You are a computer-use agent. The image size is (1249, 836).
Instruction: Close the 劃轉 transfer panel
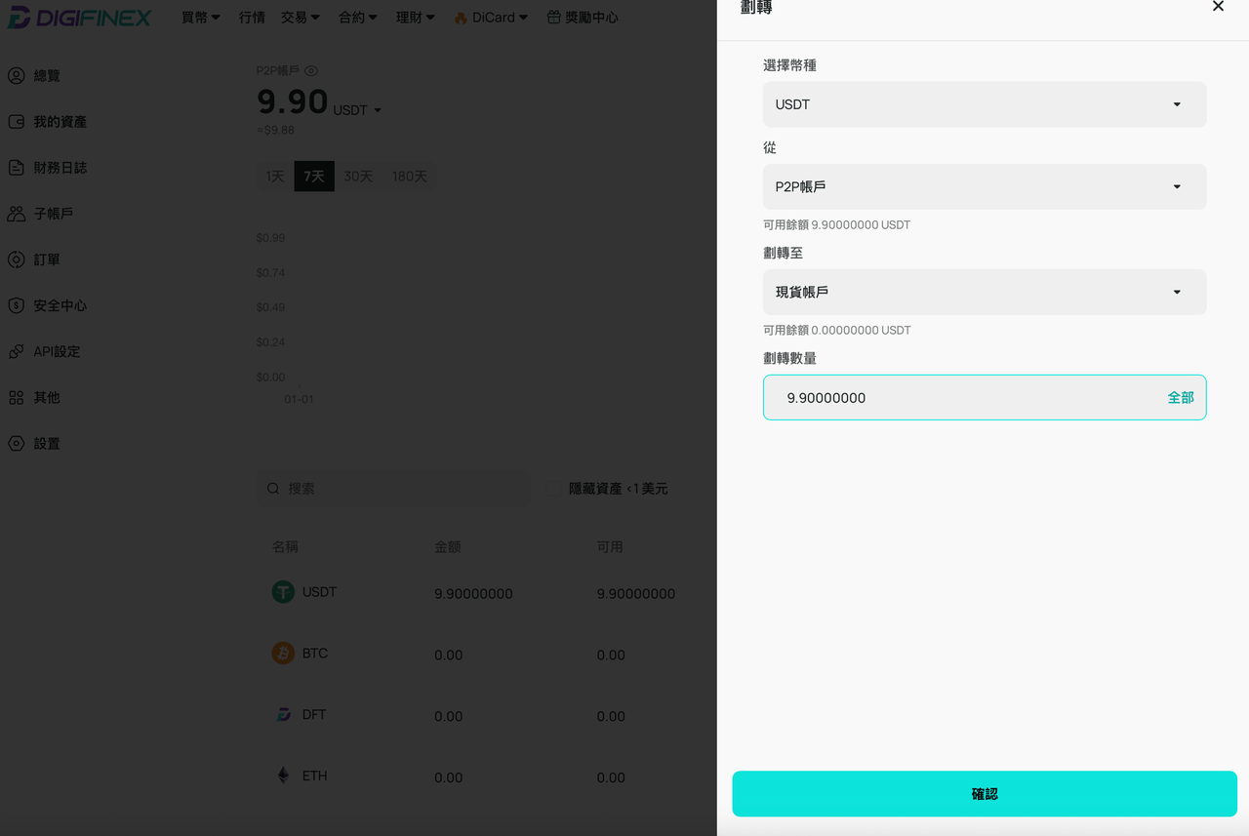[x=1218, y=7]
